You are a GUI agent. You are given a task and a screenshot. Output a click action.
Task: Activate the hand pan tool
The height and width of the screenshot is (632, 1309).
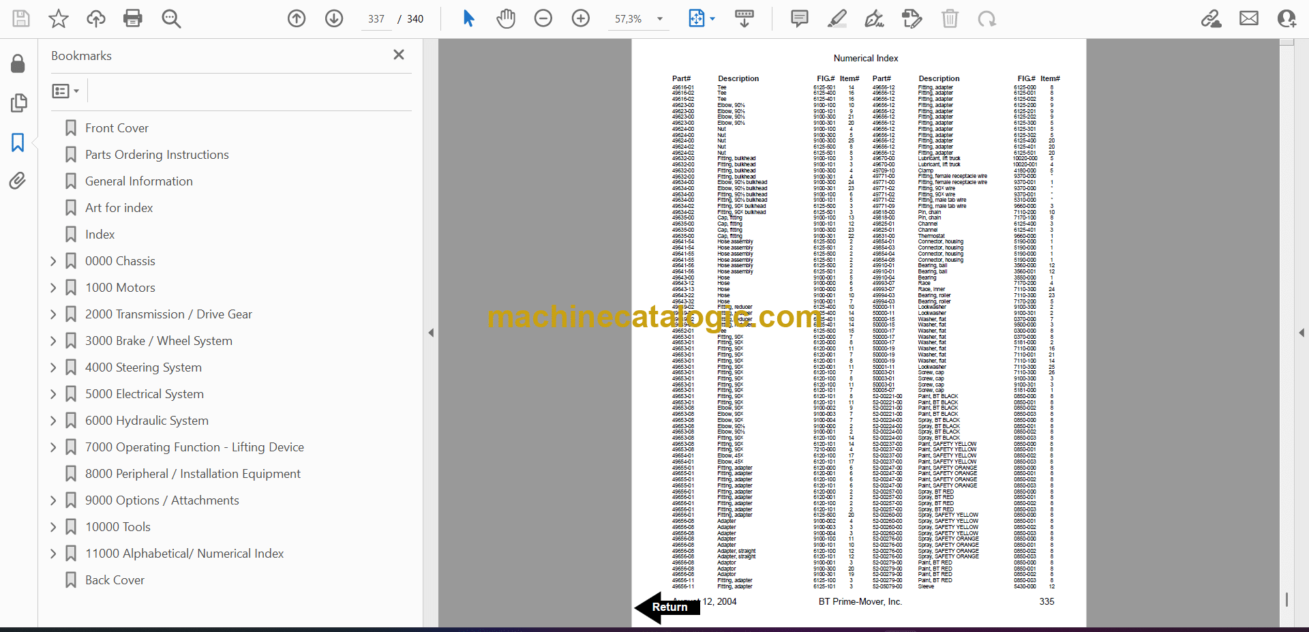pyautogui.click(x=506, y=18)
